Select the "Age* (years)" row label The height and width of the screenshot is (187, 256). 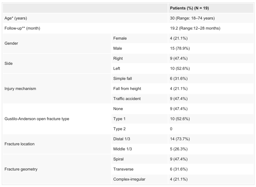(16, 18)
